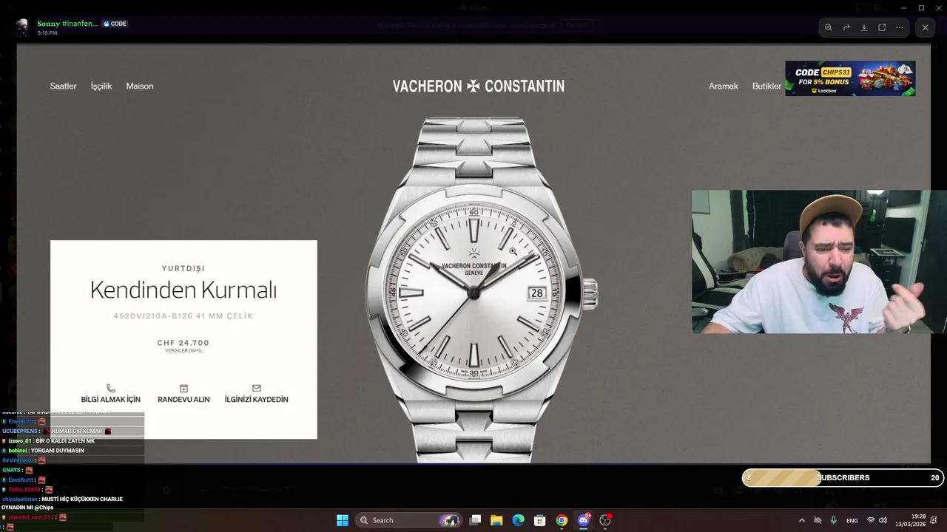The height and width of the screenshot is (532, 947).
Task: Click the microphone tray icon
Action: [834, 520]
